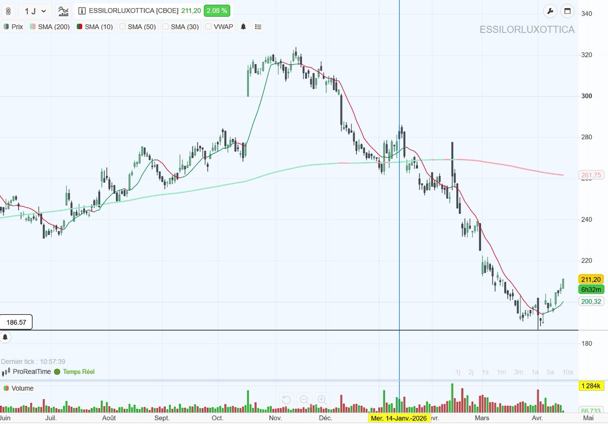The image size is (608, 424).
Task: Open the 1 J timeframe dropdown
Action: (x=35, y=11)
